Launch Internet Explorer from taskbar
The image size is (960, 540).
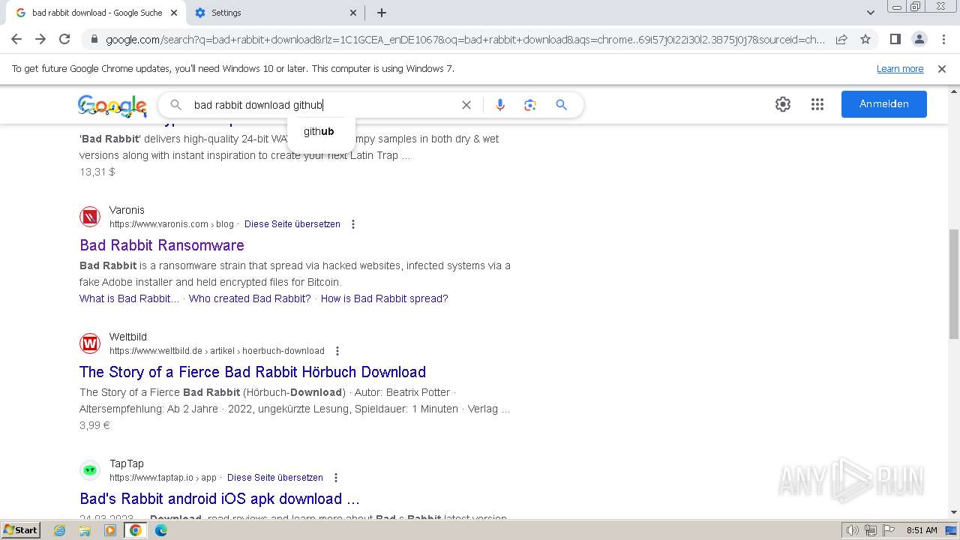60,530
